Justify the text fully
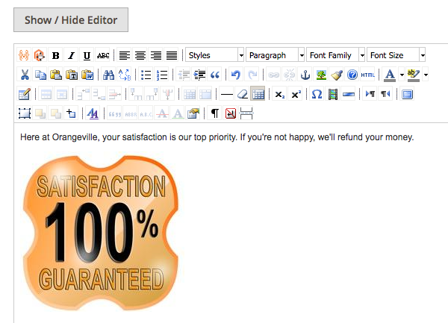This screenshot has width=448, height=323. (x=172, y=55)
